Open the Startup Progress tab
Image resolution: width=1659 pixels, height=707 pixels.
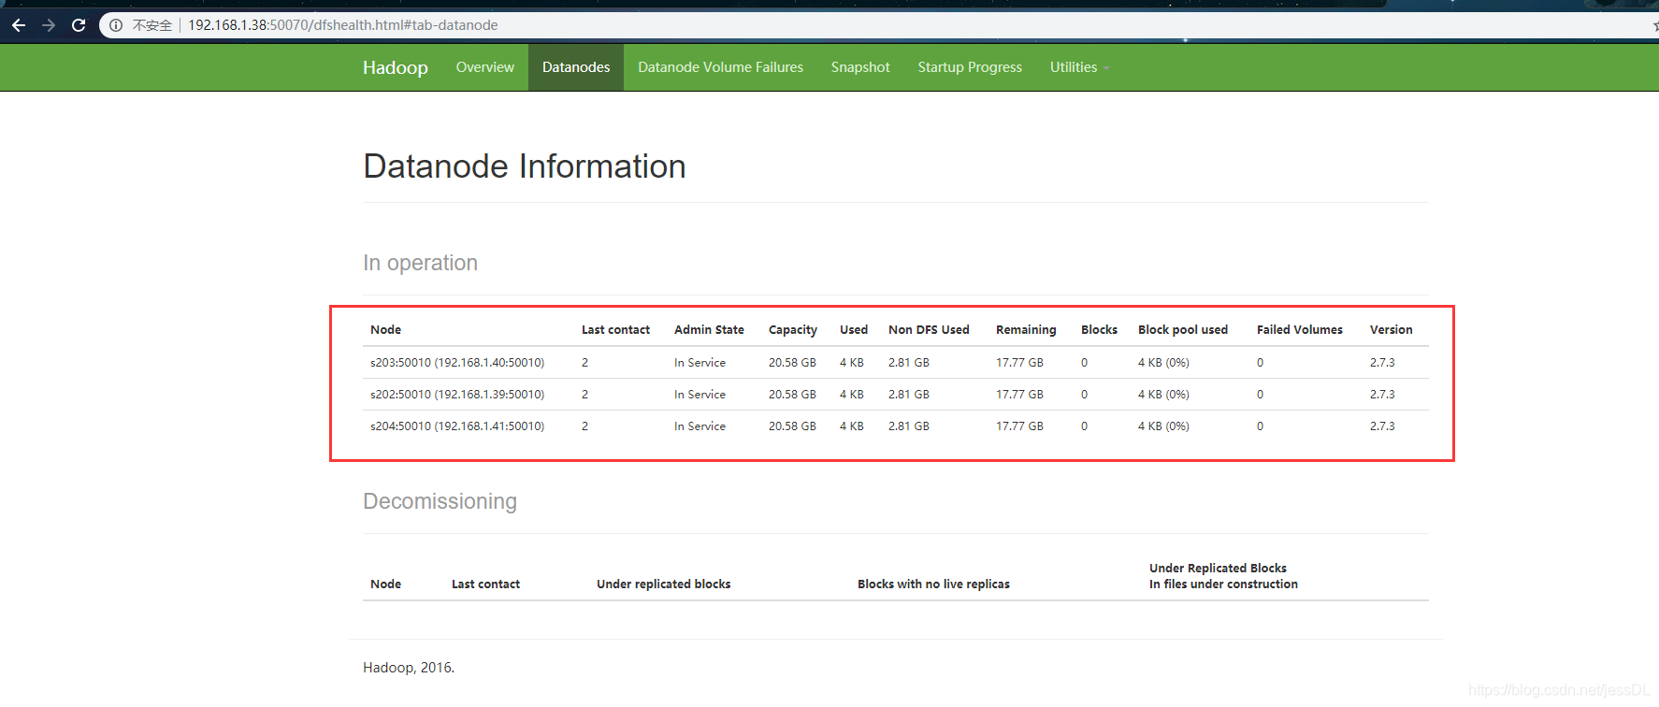(970, 67)
